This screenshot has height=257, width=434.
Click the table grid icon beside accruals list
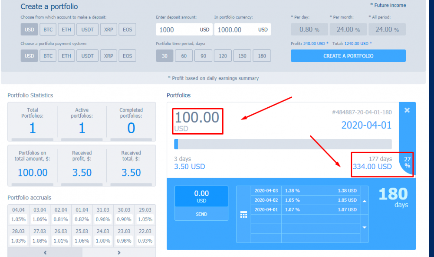(x=243, y=215)
